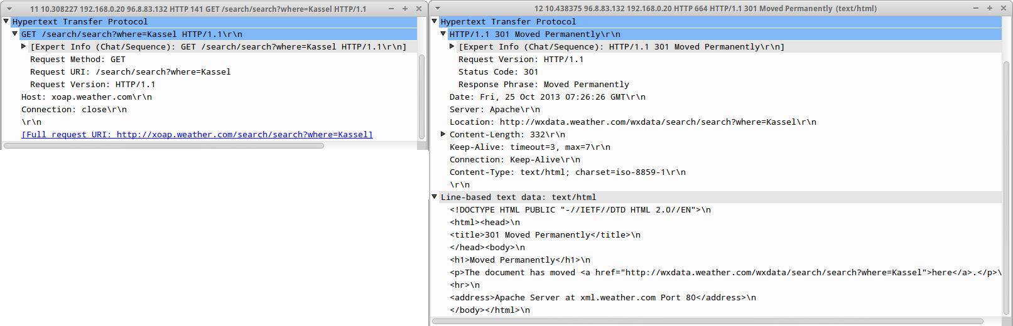This screenshot has height=326, width=1013.
Task: Collapse Hypertext Transfer Protocol tree in right window
Action: click(x=435, y=21)
